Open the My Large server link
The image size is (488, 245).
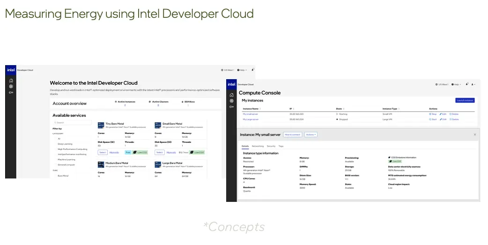tap(251, 119)
